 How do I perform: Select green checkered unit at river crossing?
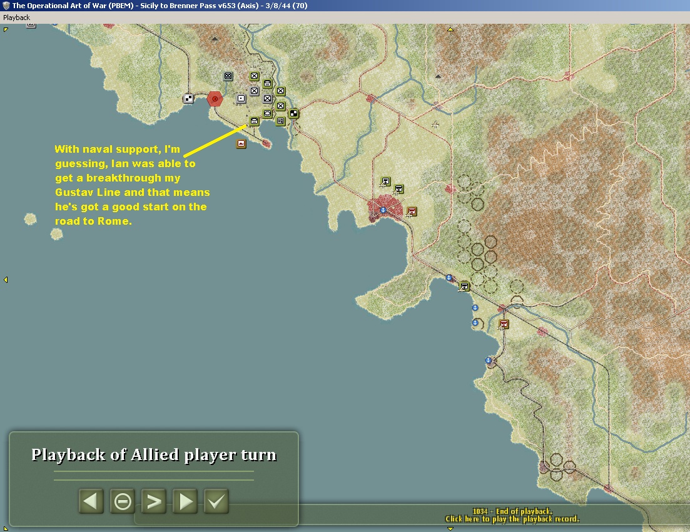tap(293, 114)
